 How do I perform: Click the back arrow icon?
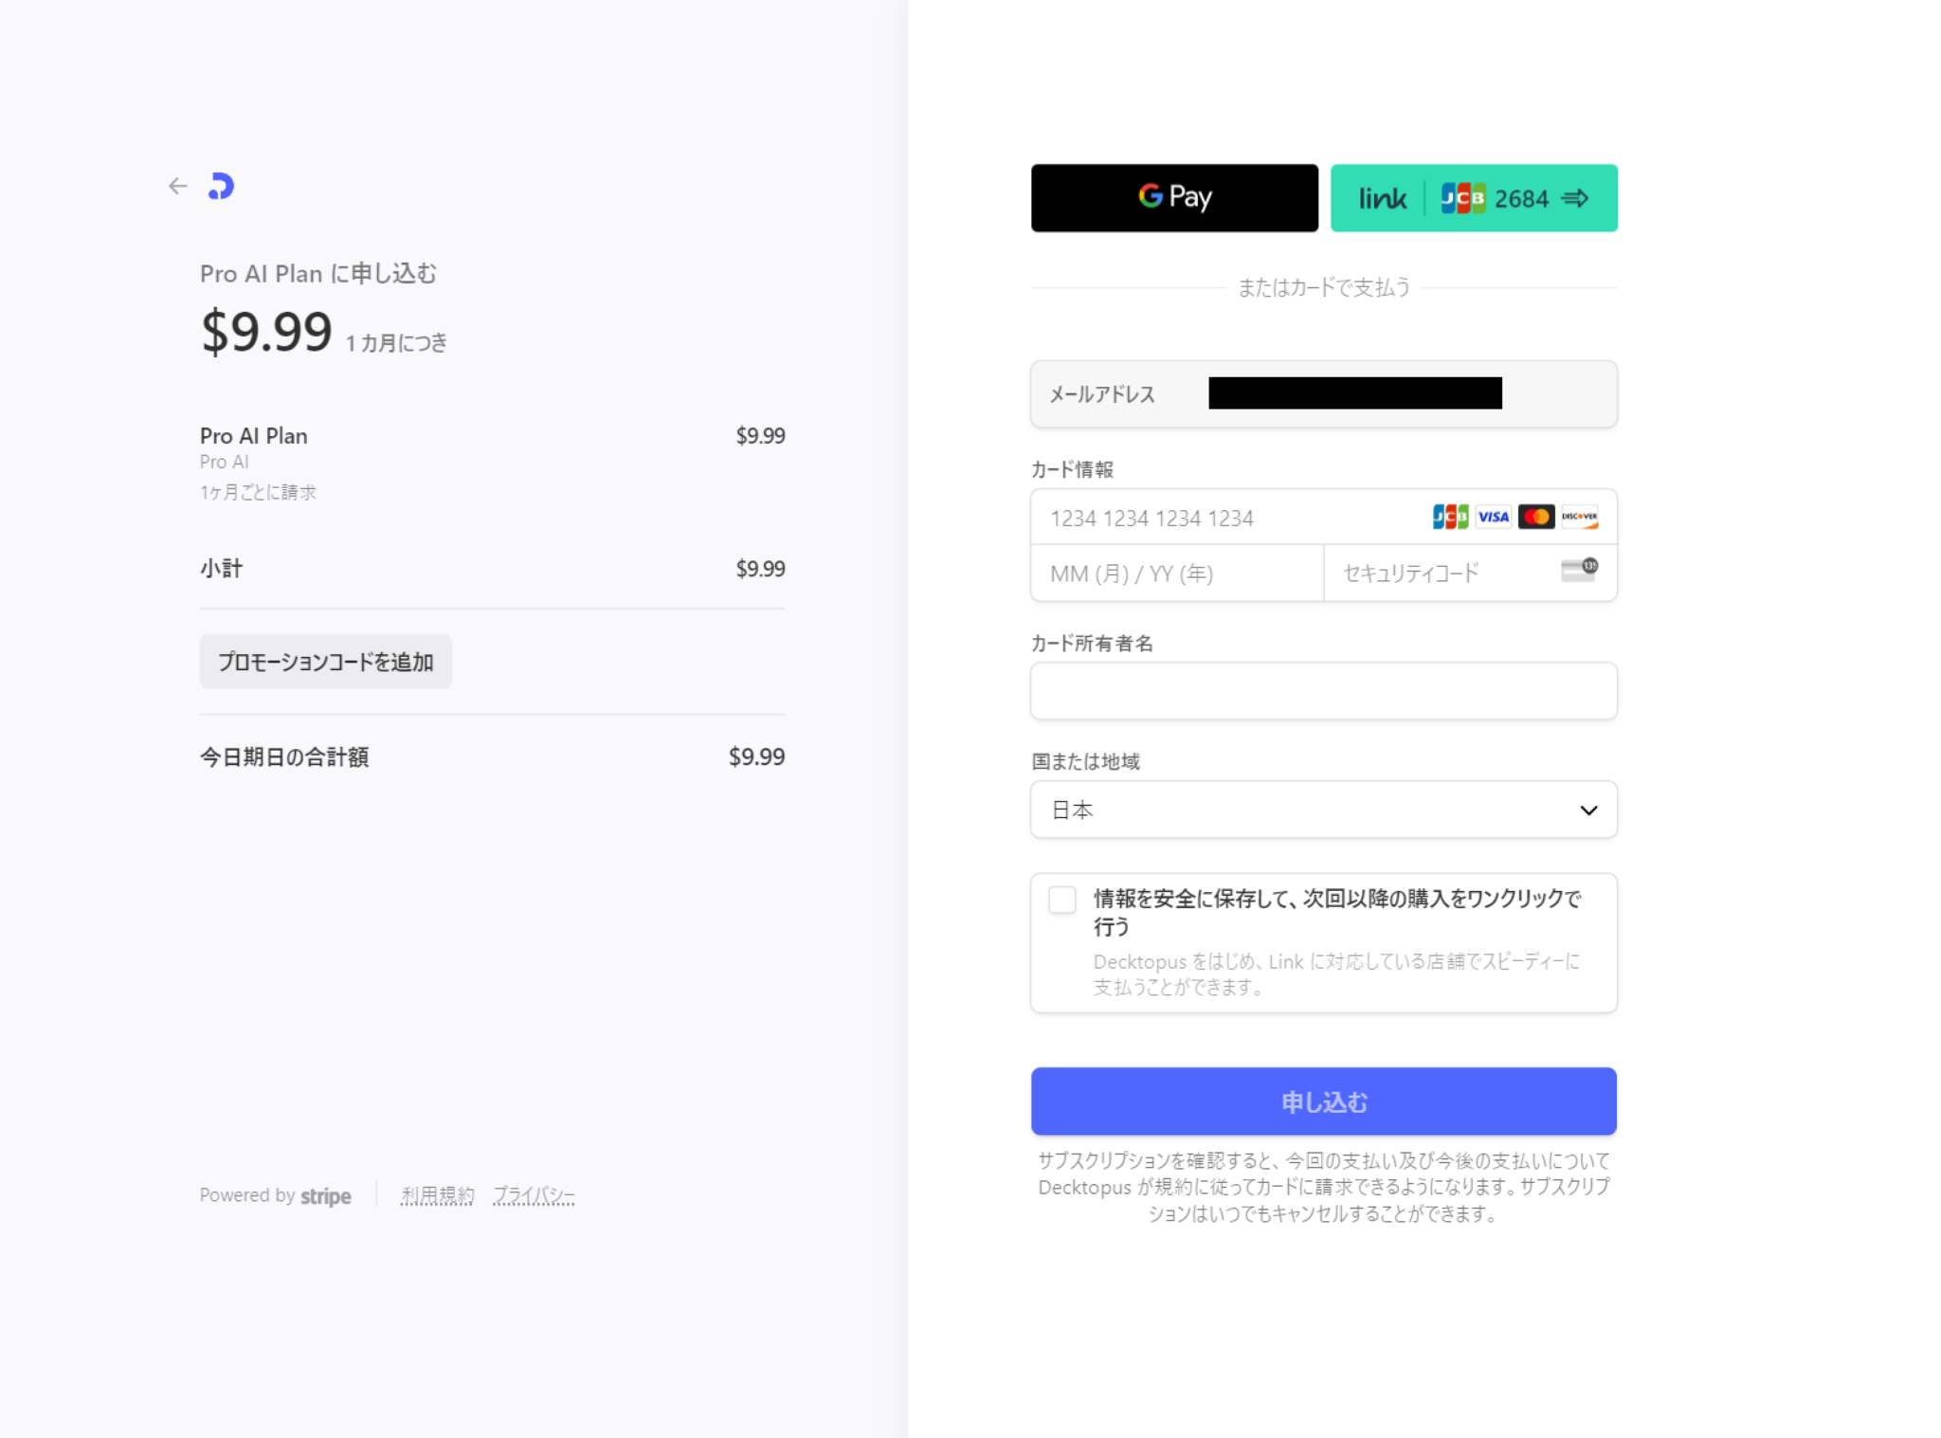pos(177,186)
